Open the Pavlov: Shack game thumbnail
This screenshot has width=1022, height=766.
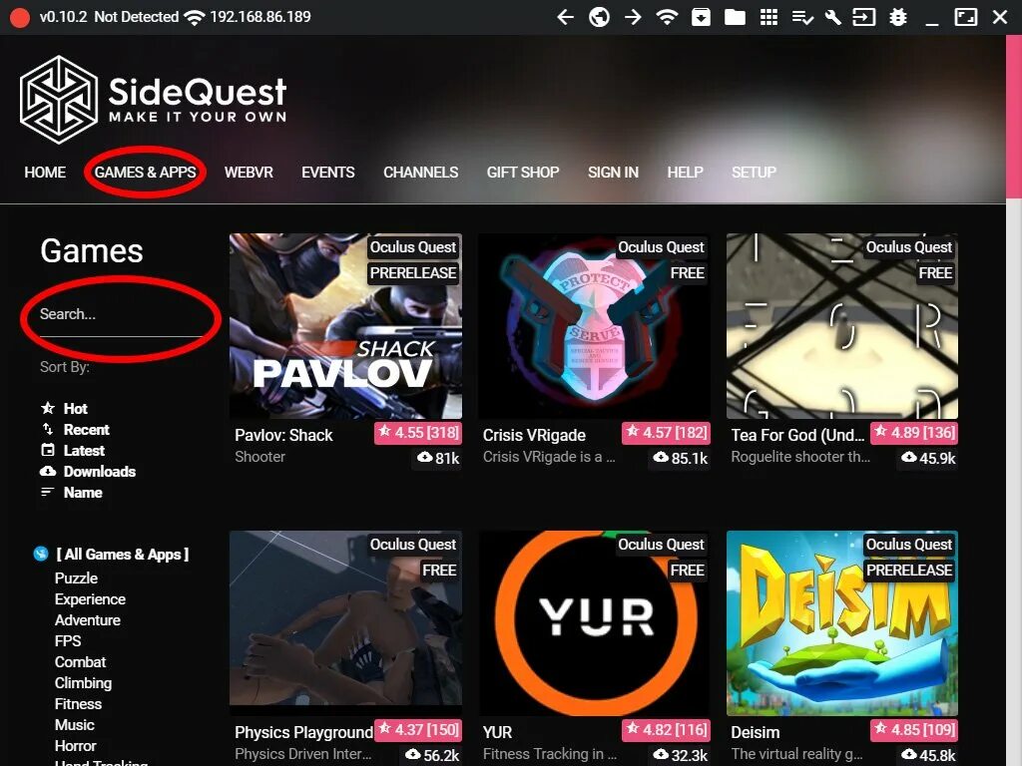[x=345, y=326]
